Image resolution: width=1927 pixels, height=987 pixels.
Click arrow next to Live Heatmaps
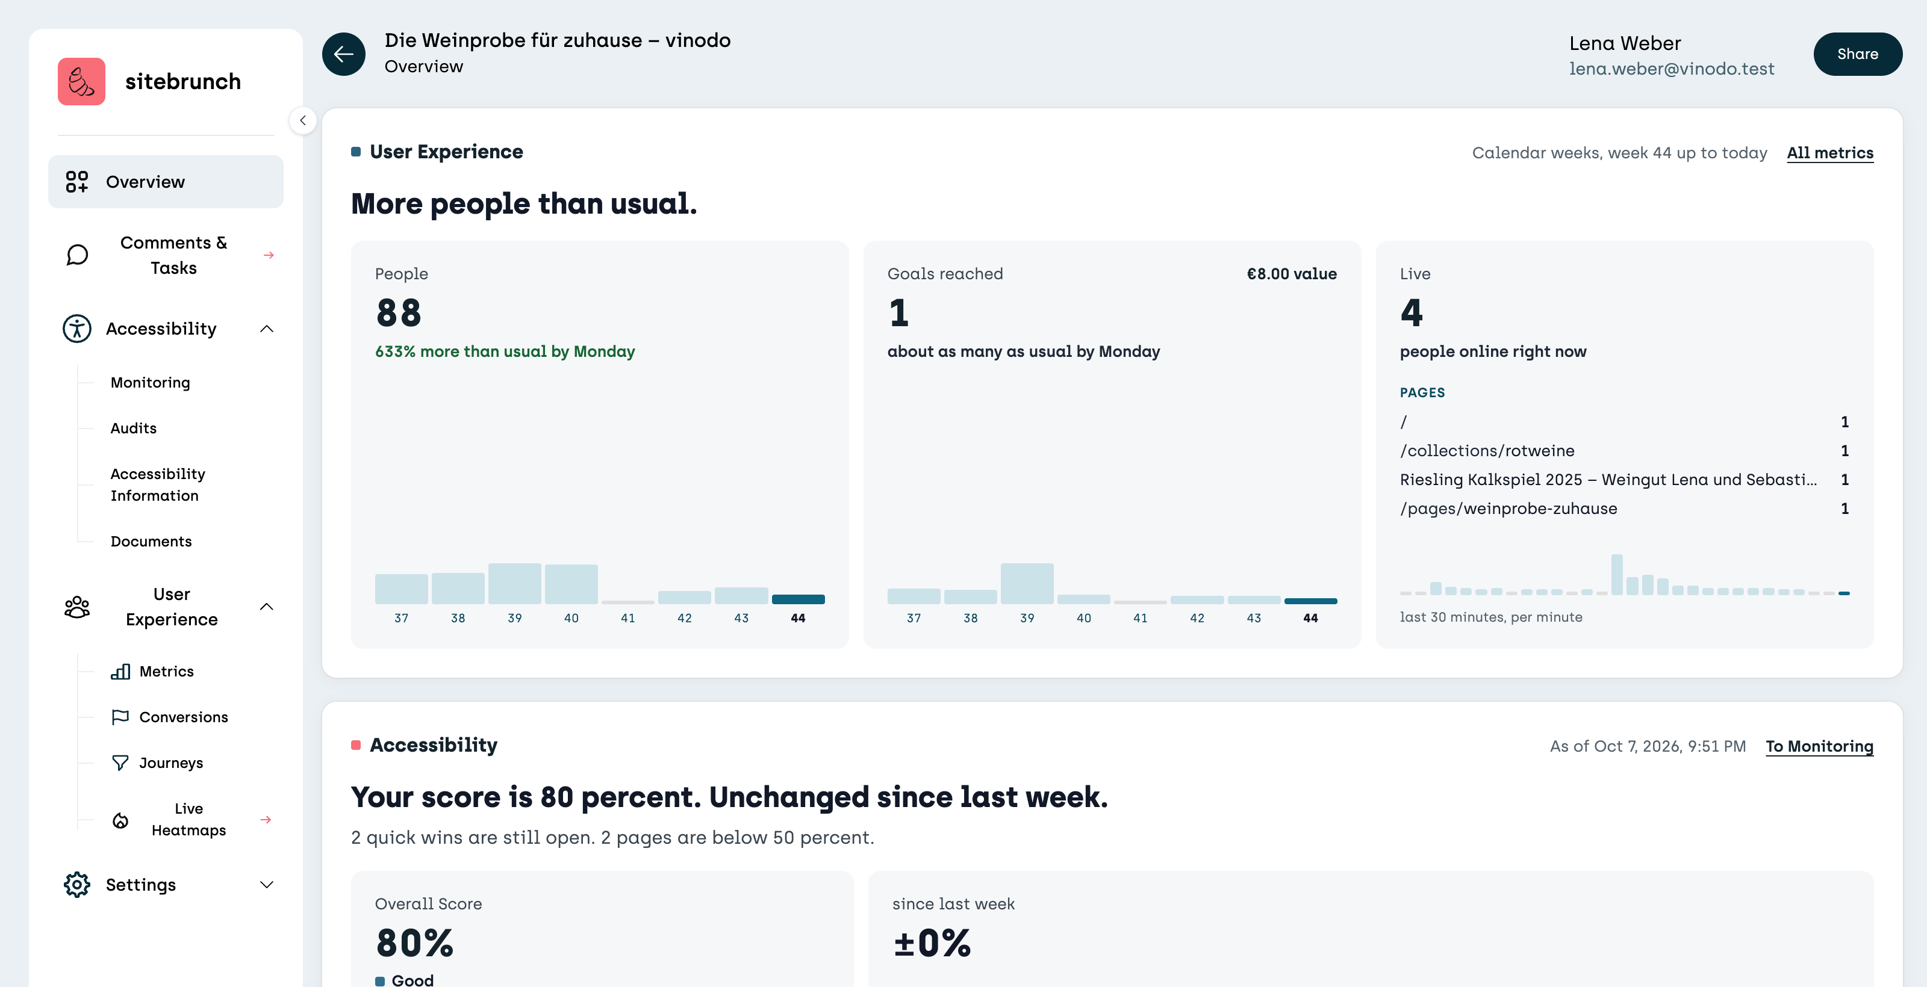pos(266,820)
